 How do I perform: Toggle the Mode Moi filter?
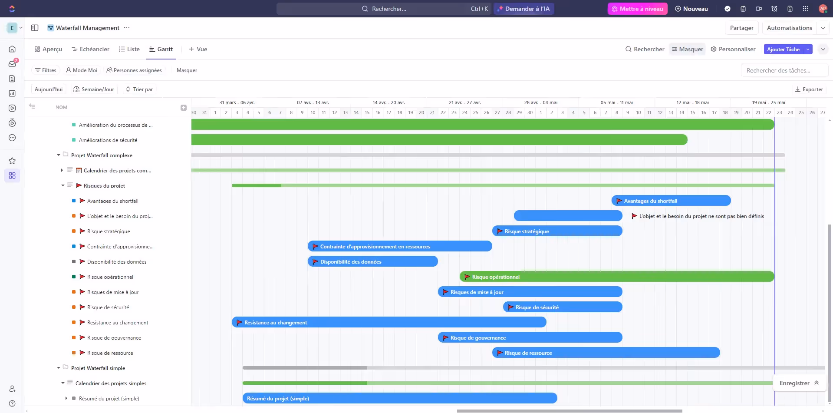82,70
